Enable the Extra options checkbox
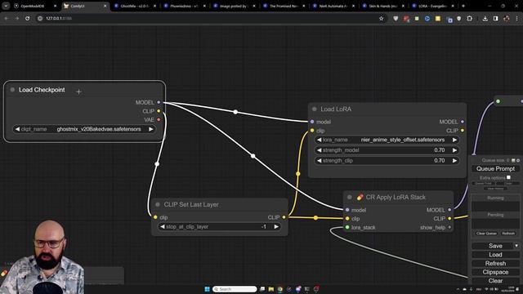The width and height of the screenshot is (523, 294). pos(508,177)
